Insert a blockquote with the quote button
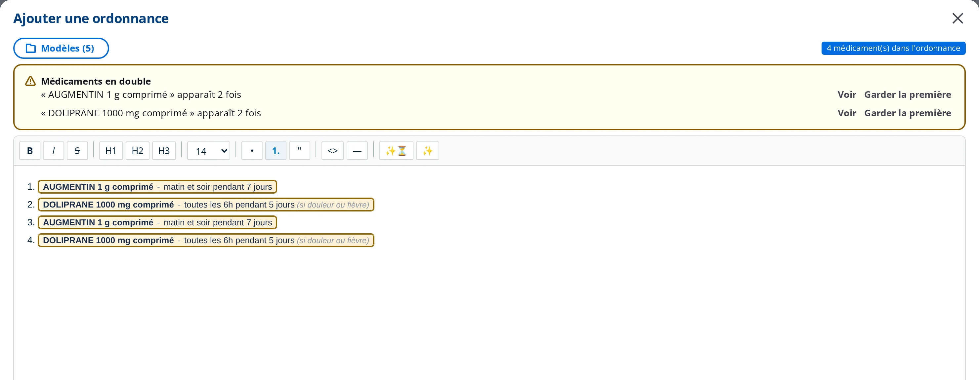Image resolution: width=979 pixels, height=380 pixels. (x=299, y=151)
